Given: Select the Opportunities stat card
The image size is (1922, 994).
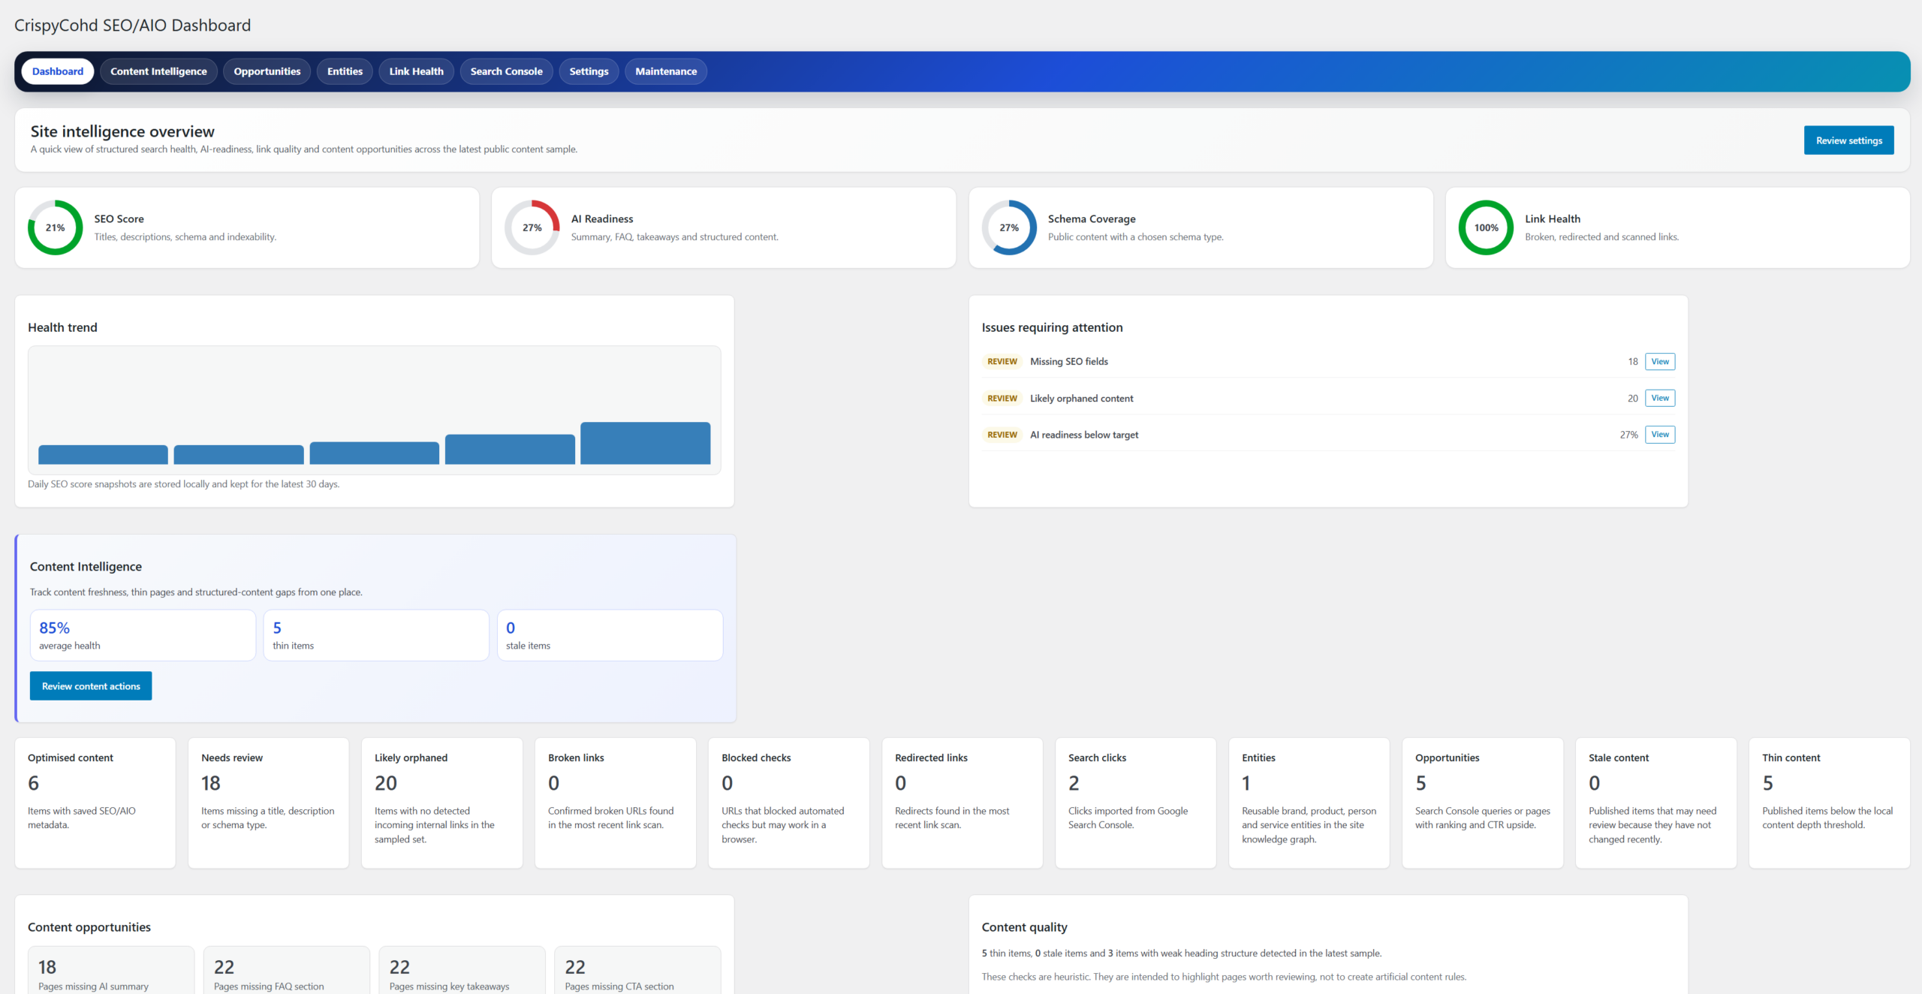Looking at the screenshot, I should click(x=1483, y=803).
